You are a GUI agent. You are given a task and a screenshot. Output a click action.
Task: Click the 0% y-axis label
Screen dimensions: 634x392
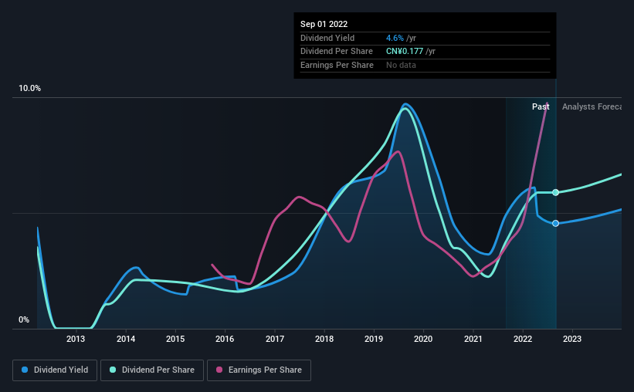click(24, 319)
